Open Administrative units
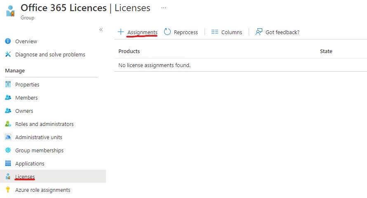 point(39,137)
